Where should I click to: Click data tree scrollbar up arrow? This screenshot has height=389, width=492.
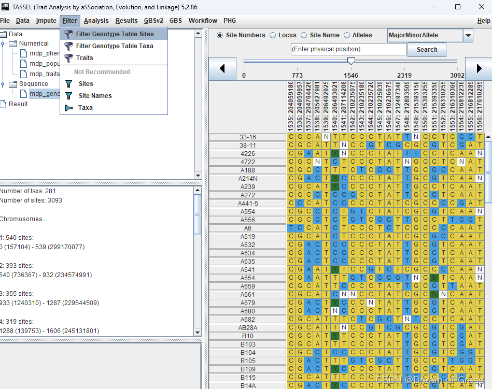click(198, 33)
